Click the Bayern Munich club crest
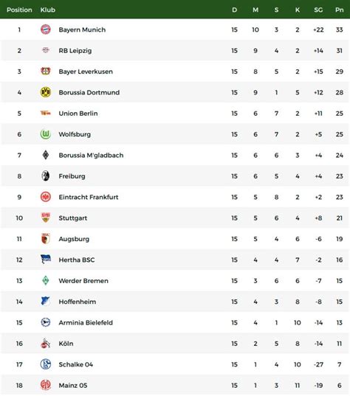350x396 pixels. coord(46,29)
